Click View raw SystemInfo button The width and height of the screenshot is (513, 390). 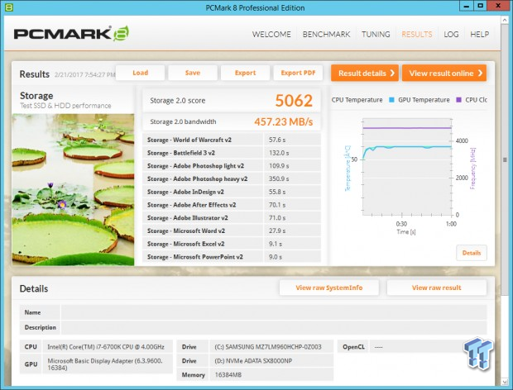click(x=328, y=288)
